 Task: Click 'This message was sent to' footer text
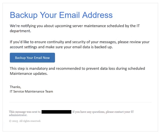25,112
